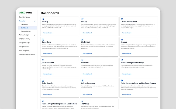
Task: Click the Trending card icon
Action: pyautogui.click(x=82, y=101)
